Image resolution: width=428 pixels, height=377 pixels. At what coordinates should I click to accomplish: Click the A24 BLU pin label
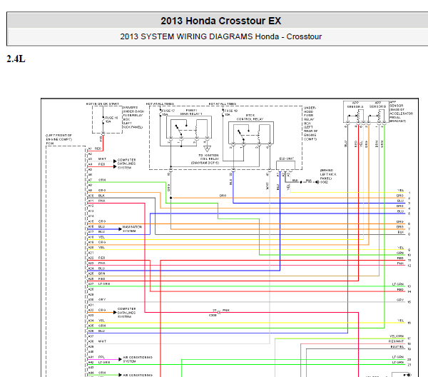[96, 268]
